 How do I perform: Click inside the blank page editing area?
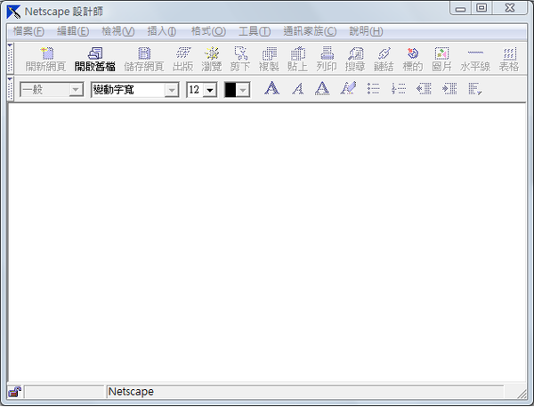coord(267,242)
